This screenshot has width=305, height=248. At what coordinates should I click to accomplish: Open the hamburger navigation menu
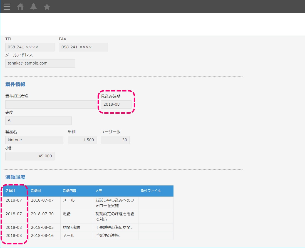[7, 7]
